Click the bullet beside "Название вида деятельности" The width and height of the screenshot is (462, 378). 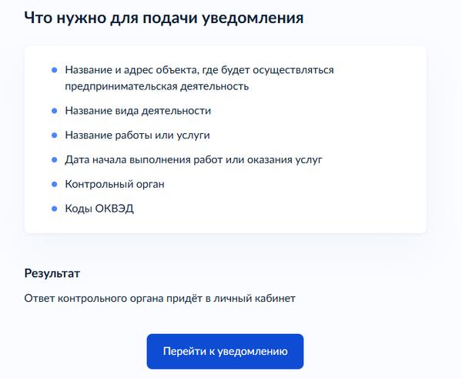point(54,111)
